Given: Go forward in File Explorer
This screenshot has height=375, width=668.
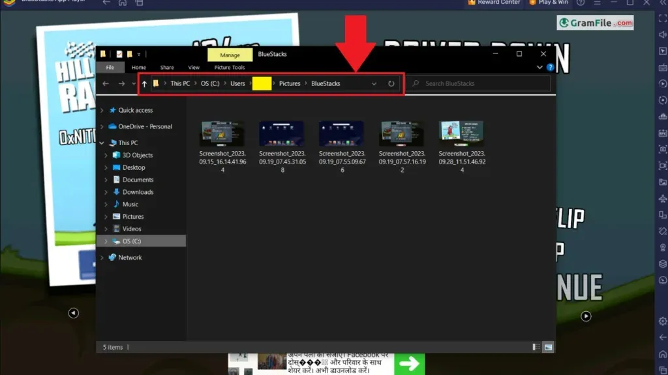Looking at the screenshot, I should (x=121, y=84).
